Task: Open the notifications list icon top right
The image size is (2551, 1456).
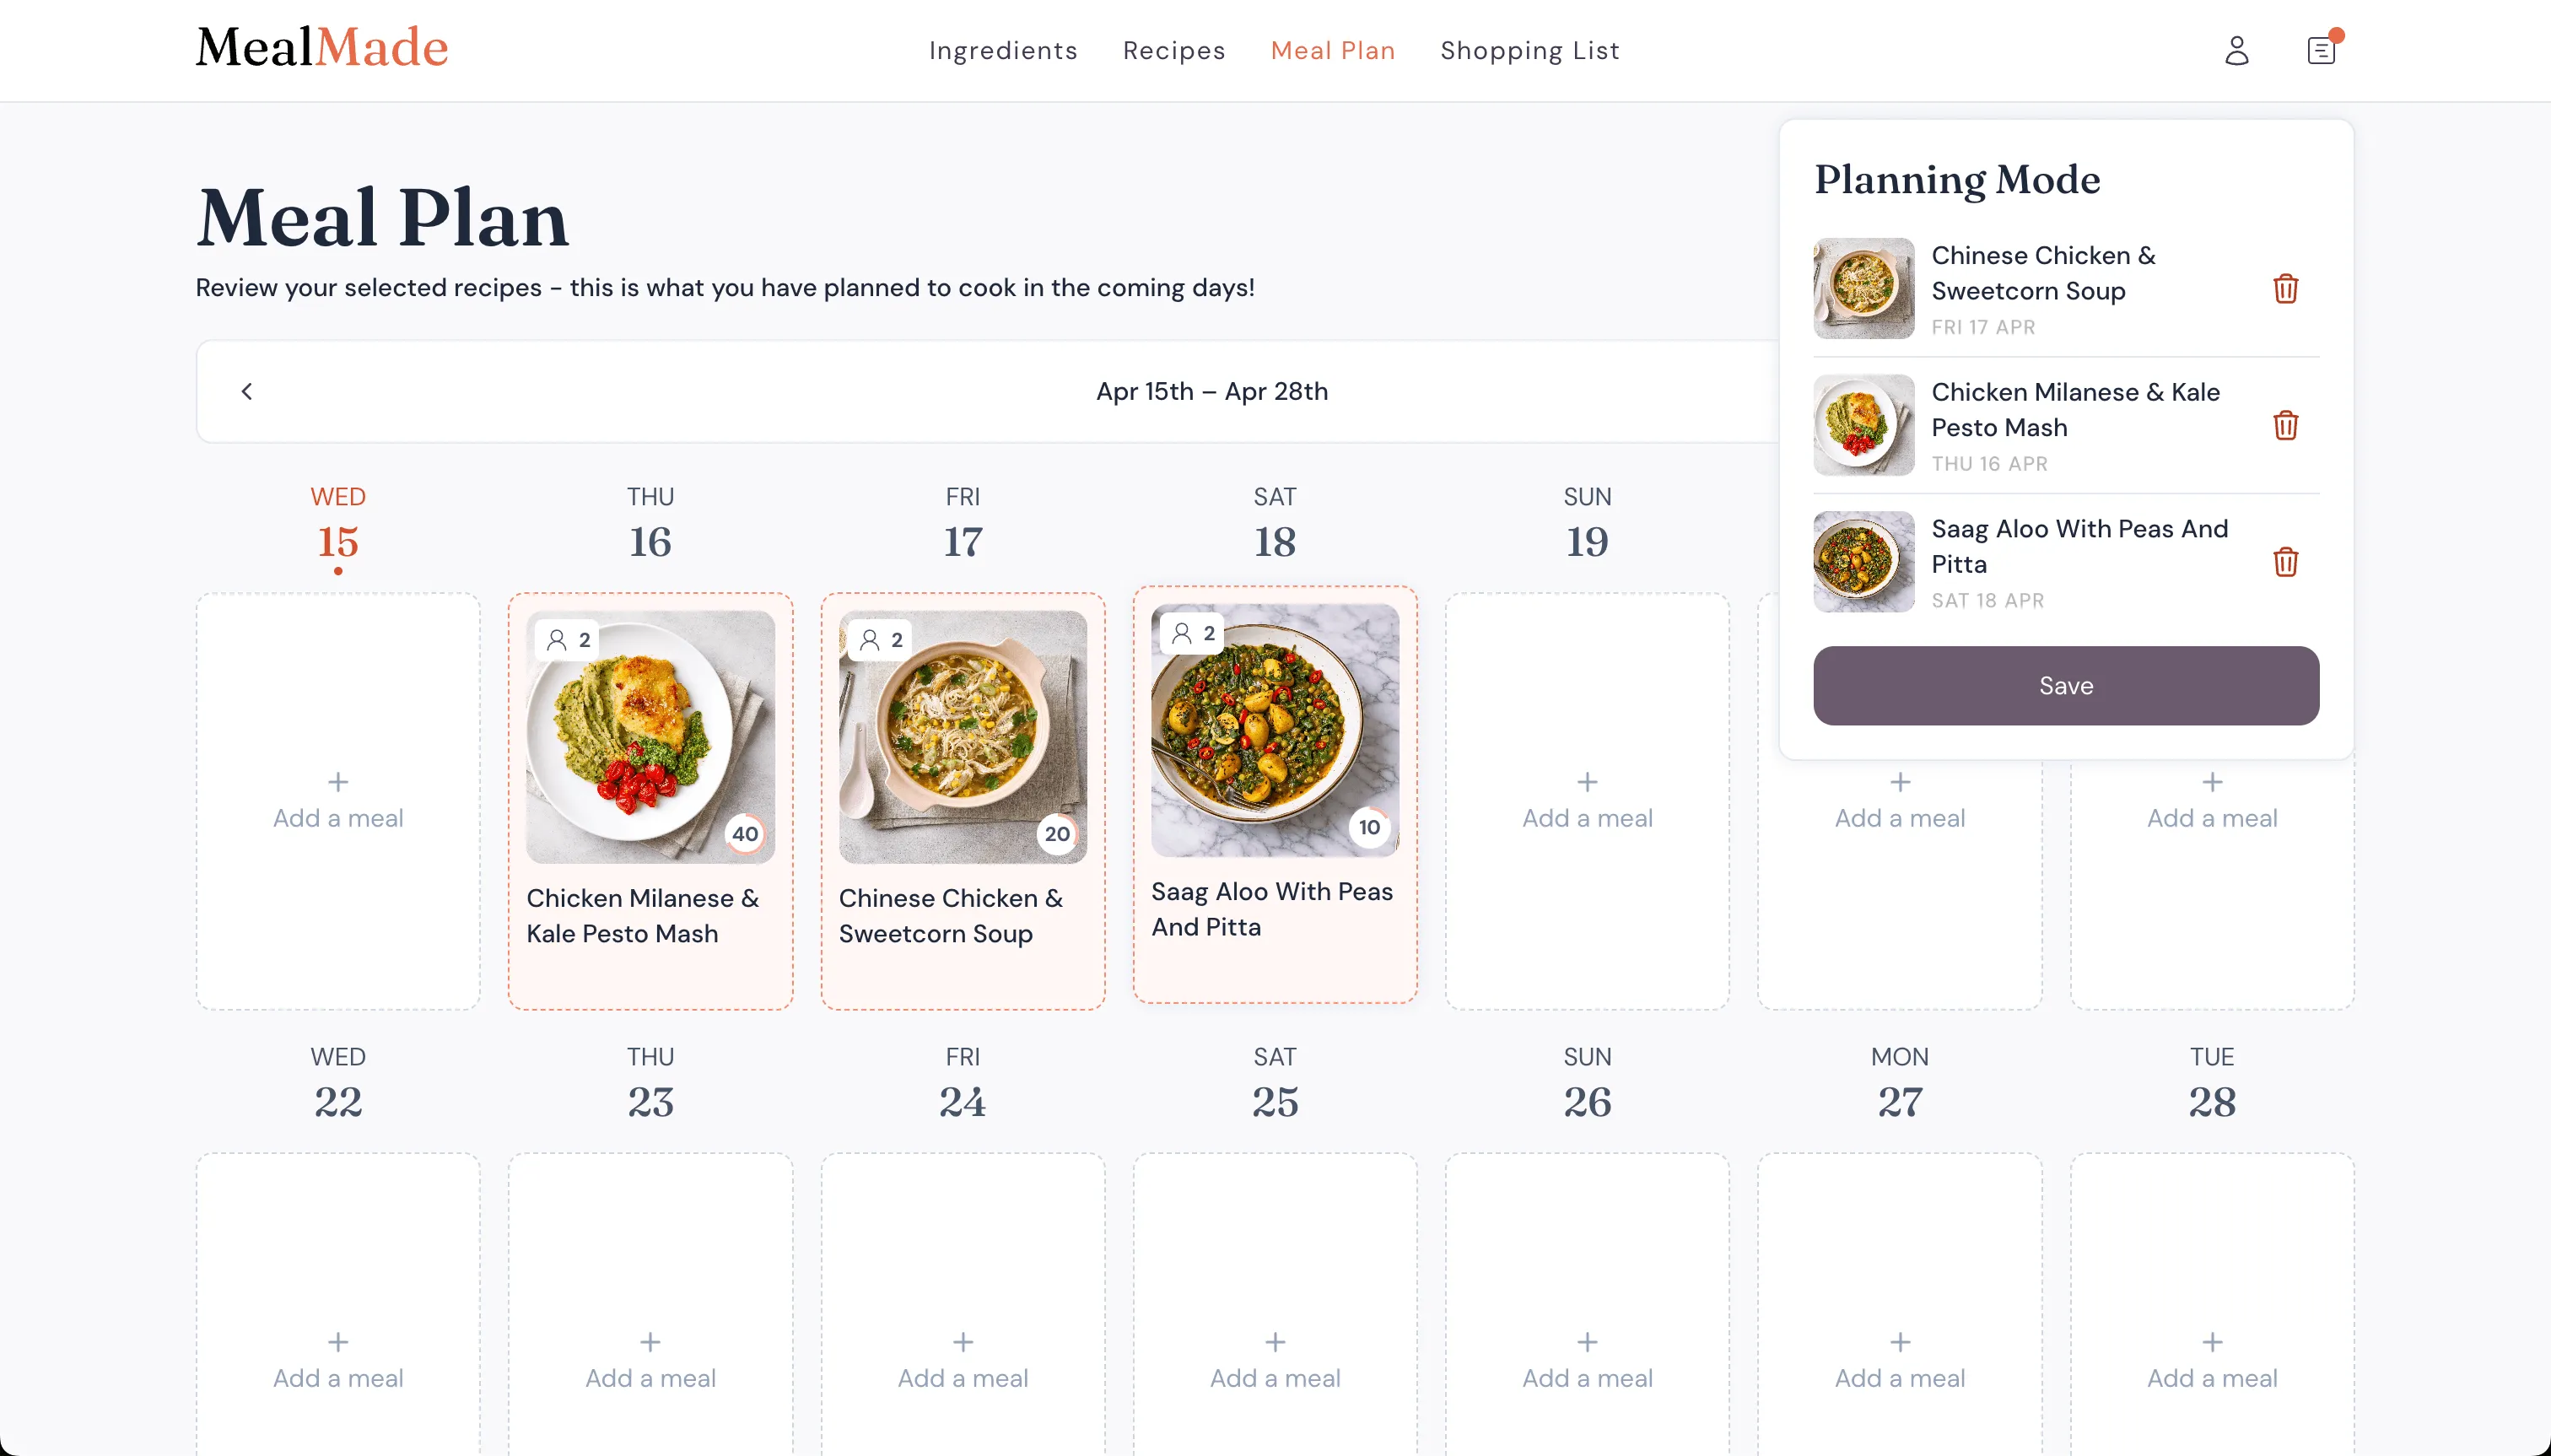Action: [x=2319, y=50]
